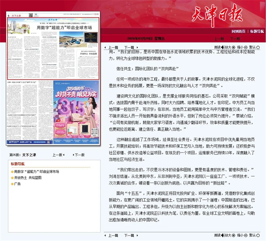Click the 默认 default size circle icon at top
Screen dimensions: 266x241
pyautogui.click(x=258, y=47)
